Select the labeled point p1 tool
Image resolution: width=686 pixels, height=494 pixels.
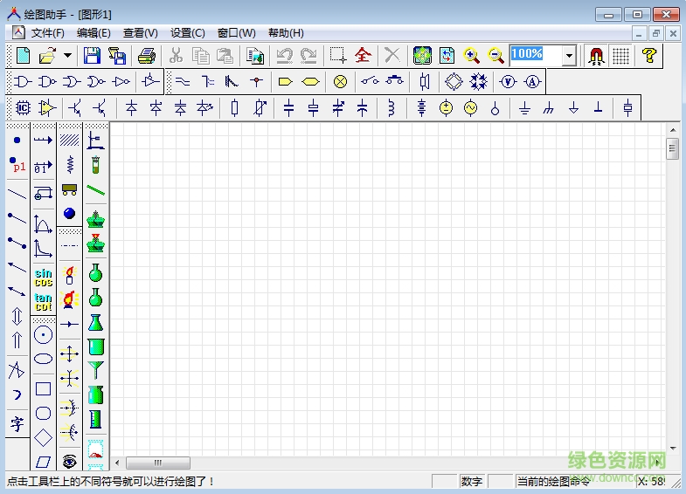tap(17, 165)
